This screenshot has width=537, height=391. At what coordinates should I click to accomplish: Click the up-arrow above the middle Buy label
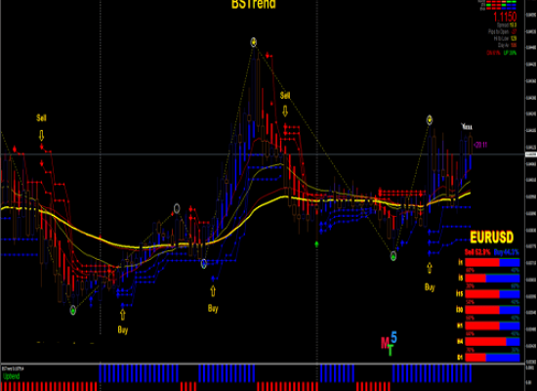(213, 291)
